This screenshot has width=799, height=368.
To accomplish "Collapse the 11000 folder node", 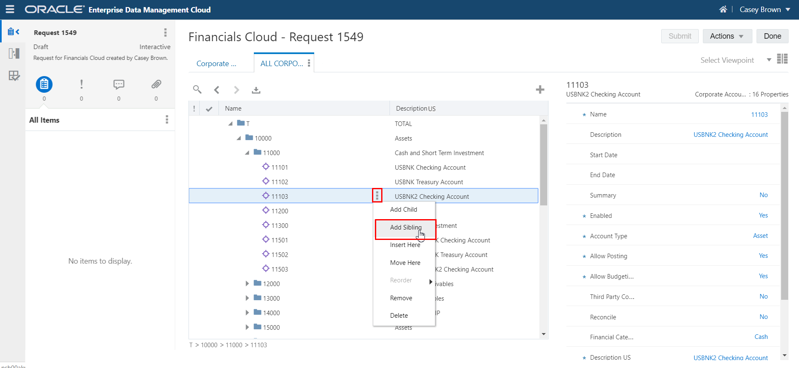I will click(x=247, y=153).
